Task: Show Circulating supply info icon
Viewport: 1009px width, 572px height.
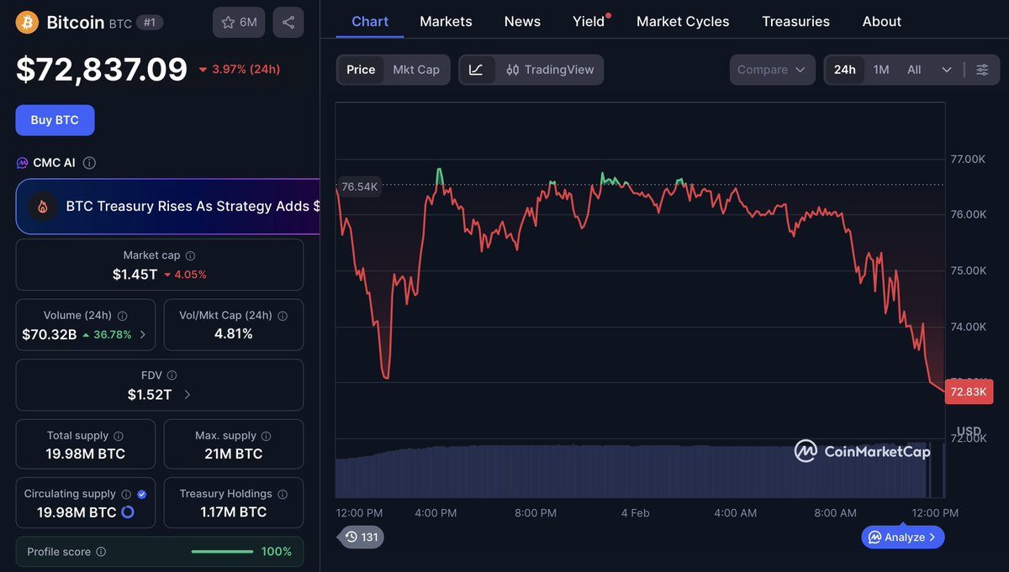Action: pos(126,494)
